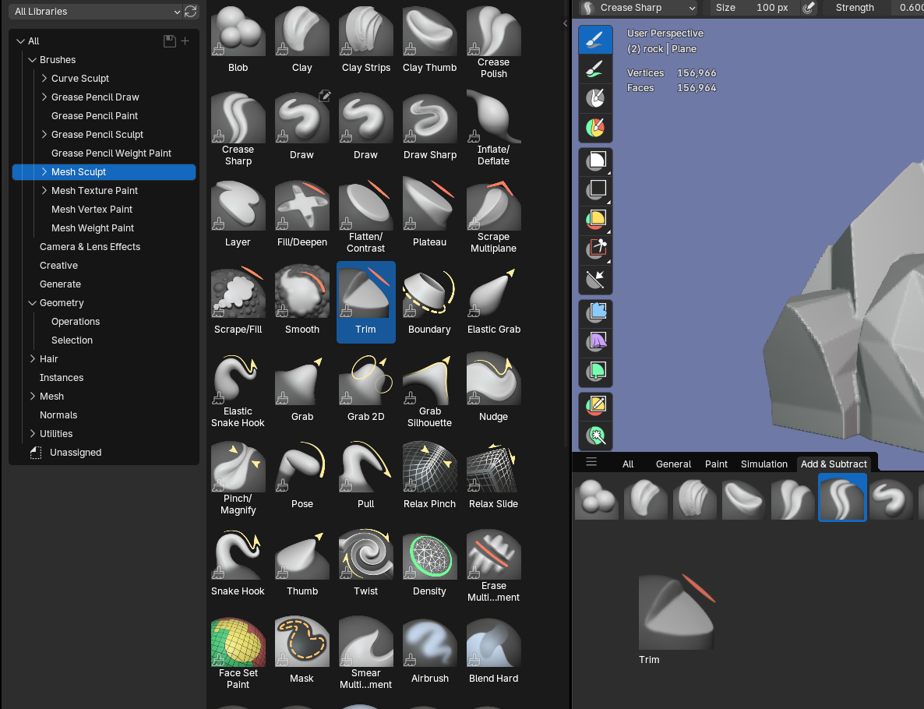Select the Box Mask tool in toolbar
Image resolution: width=924 pixels, height=709 pixels.
[x=595, y=161]
